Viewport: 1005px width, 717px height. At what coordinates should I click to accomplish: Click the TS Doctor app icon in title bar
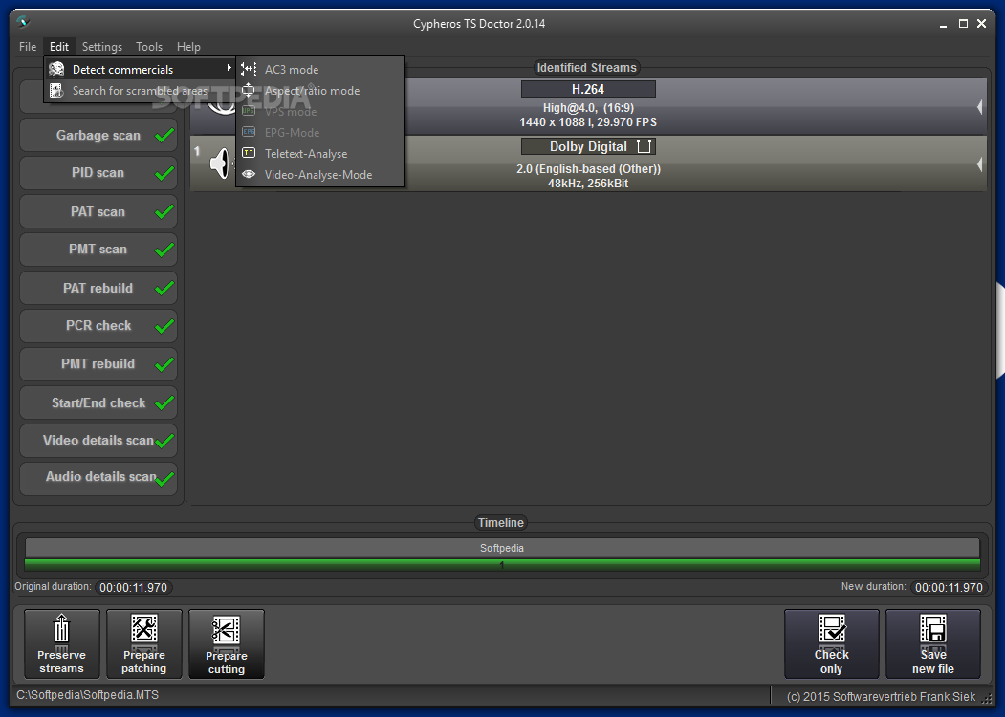(x=23, y=23)
